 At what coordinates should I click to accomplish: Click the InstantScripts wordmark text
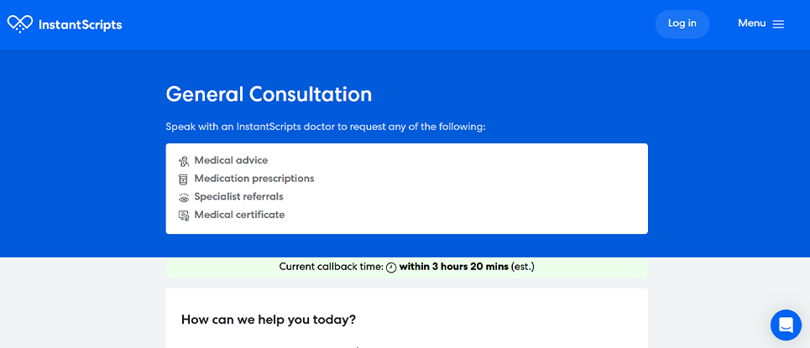click(x=81, y=25)
